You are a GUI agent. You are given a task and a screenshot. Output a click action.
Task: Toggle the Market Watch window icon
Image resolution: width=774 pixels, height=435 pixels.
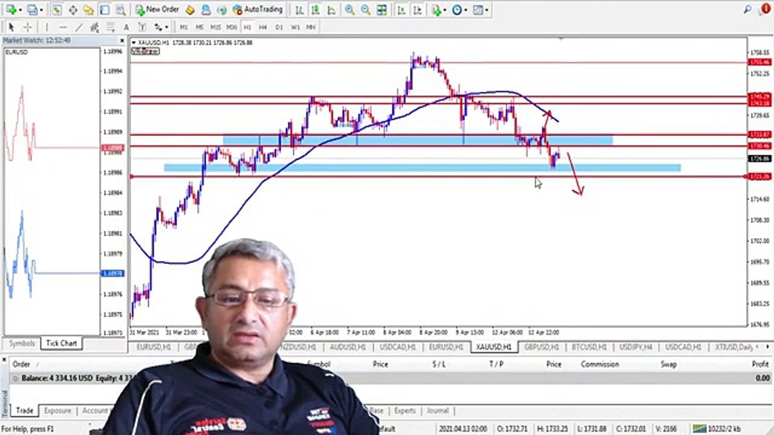click(x=56, y=10)
